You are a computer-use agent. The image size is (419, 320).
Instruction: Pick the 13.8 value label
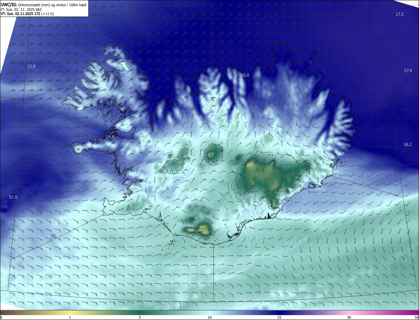pos(31,66)
